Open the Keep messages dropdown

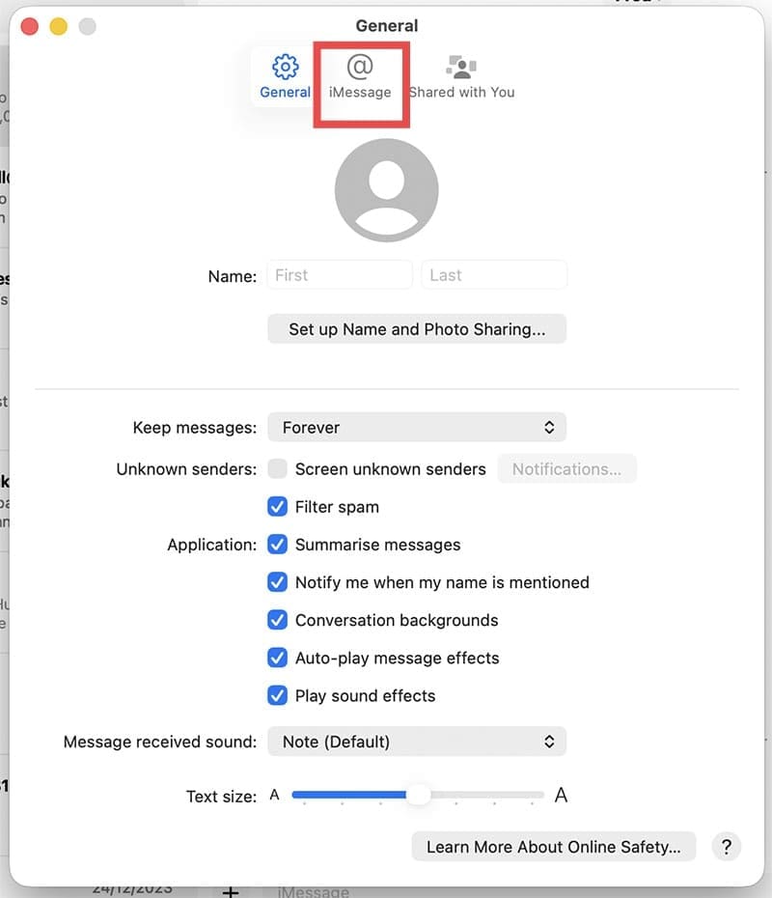pyautogui.click(x=417, y=427)
